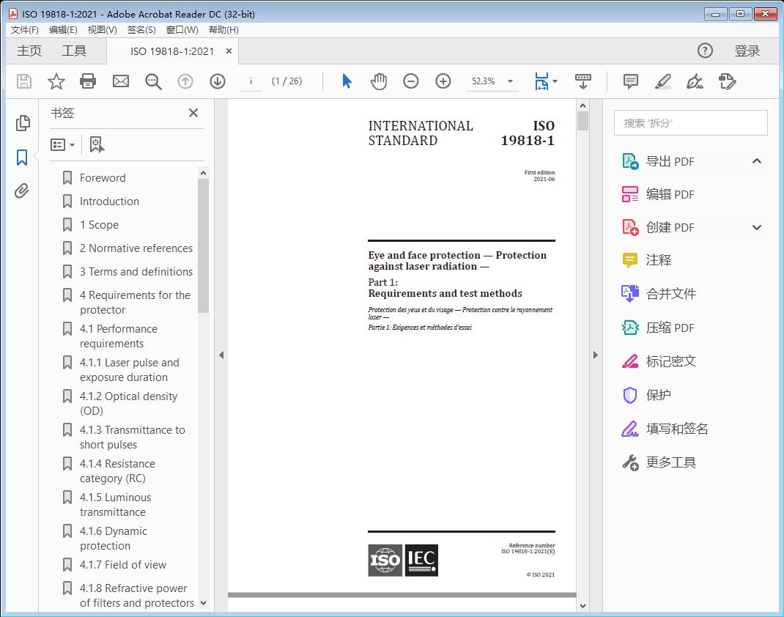Toggle page thumbnails panel in sidebar
784x617 pixels.
coord(23,123)
